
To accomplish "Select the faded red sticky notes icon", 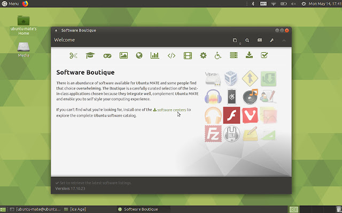I will click(x=268, y=115).
